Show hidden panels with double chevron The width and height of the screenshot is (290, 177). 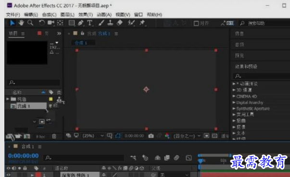point(59,34)
